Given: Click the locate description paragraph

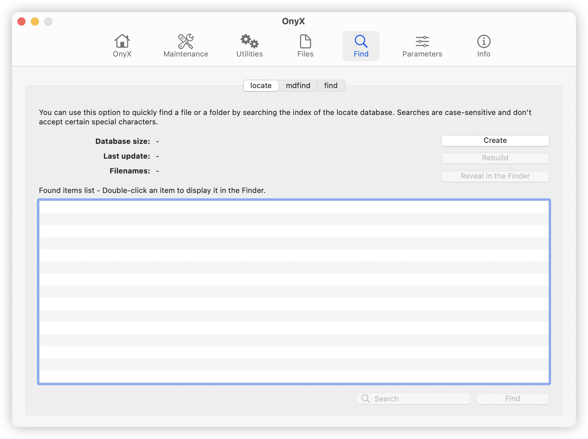Looking at the screenshot, I should tap(285, 117).
